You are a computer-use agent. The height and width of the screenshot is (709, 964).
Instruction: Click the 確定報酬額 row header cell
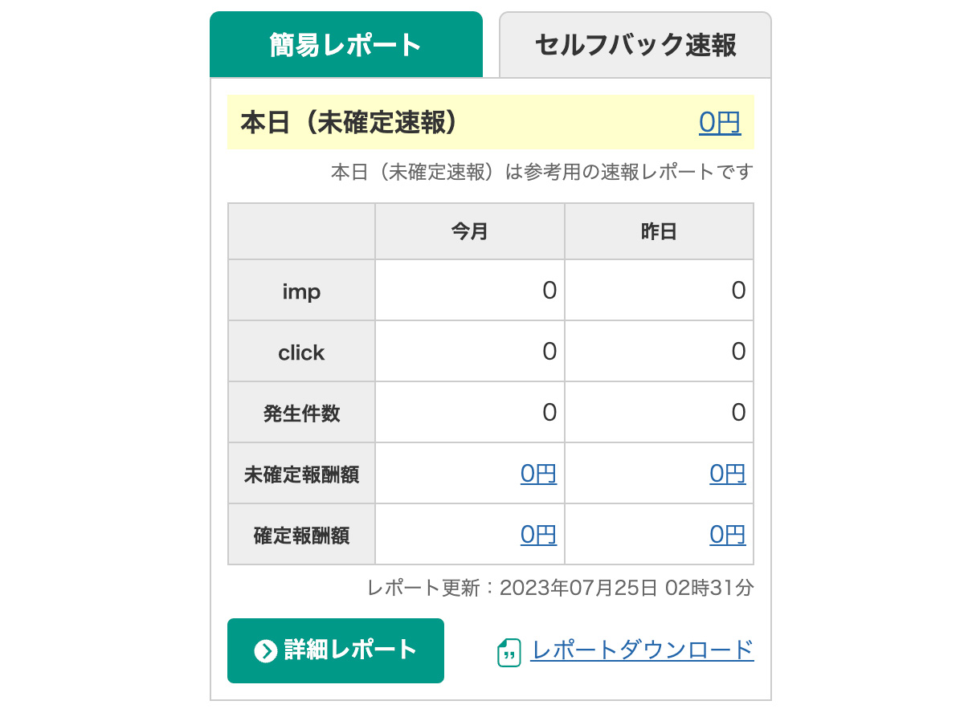coord(301,536)
